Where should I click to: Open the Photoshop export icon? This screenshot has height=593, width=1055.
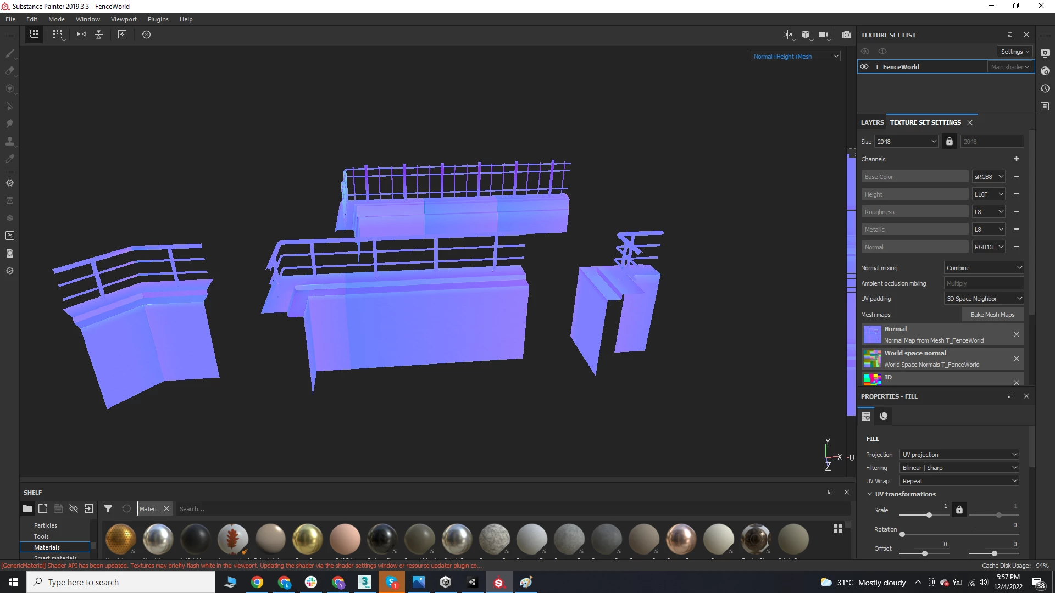pos(9,236)
